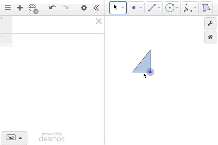218x145 pixels.
Task: Delete expression row 1 with the X
Action: click(99, 22)
